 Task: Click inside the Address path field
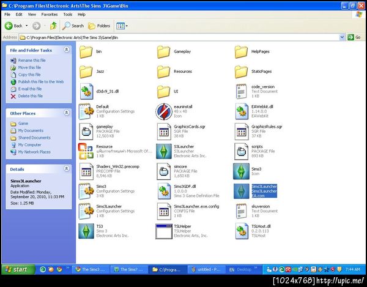pyautogui.click(x=179, y=37)
